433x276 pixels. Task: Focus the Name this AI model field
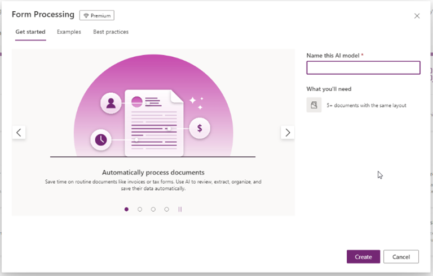tap(363, 68)
